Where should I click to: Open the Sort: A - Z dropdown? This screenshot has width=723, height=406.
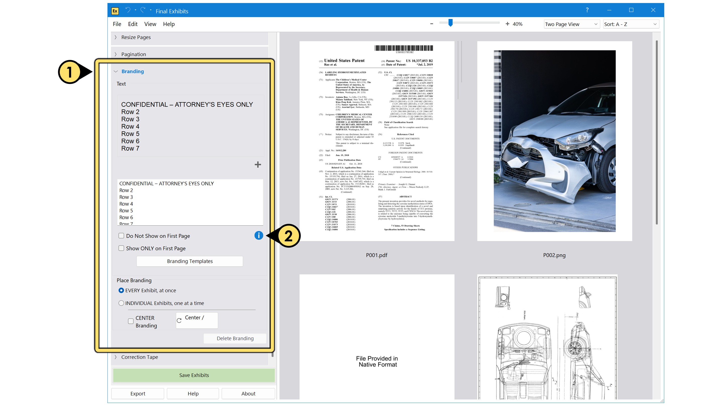tap(630, 24)
